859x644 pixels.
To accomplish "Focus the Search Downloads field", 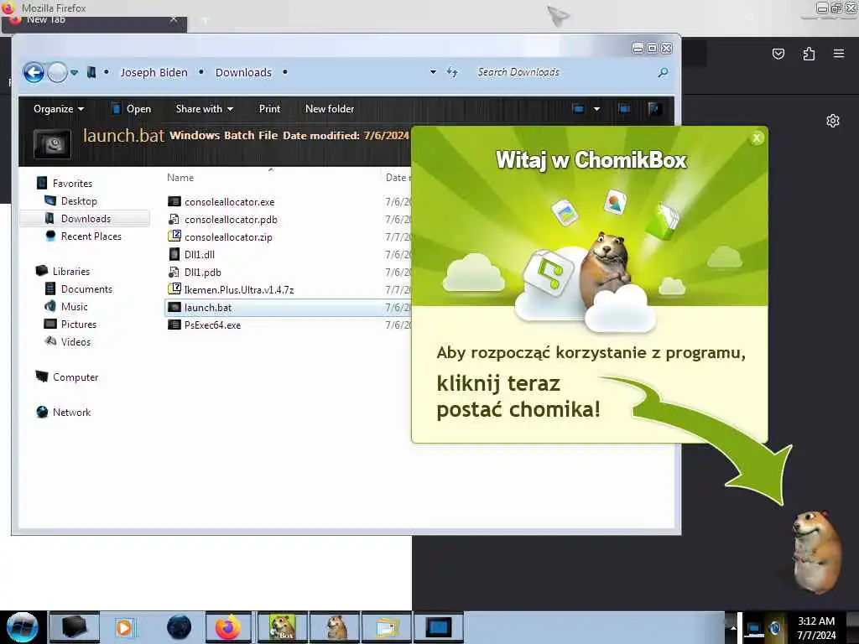I will pos(564,72).
